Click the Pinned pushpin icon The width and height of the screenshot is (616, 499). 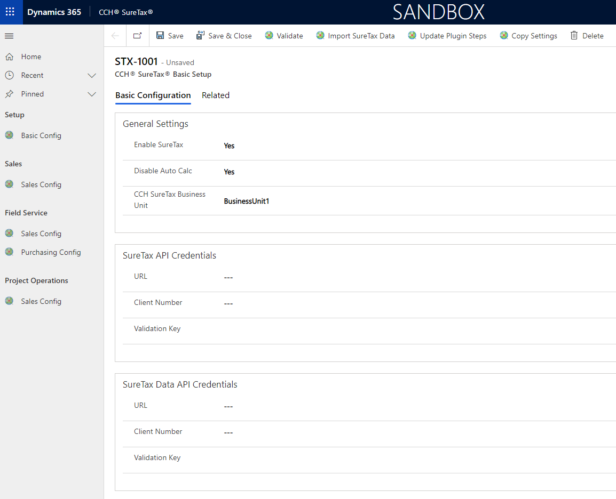point(10,94)
